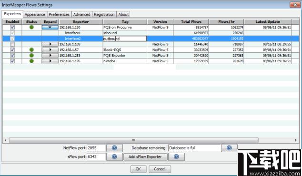The width and height of the screenshot is (302, 176).
Task: Click green status dot for 192.168.1.253
Action: 31,55
